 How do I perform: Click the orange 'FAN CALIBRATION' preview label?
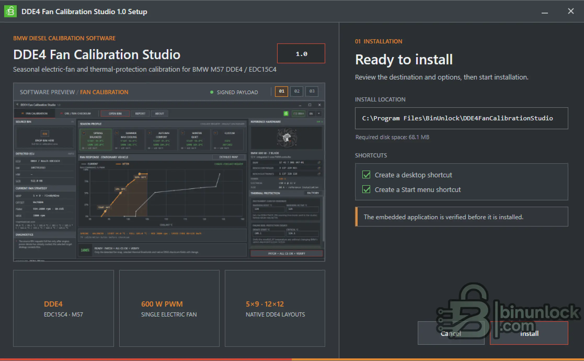pos(104,92)
